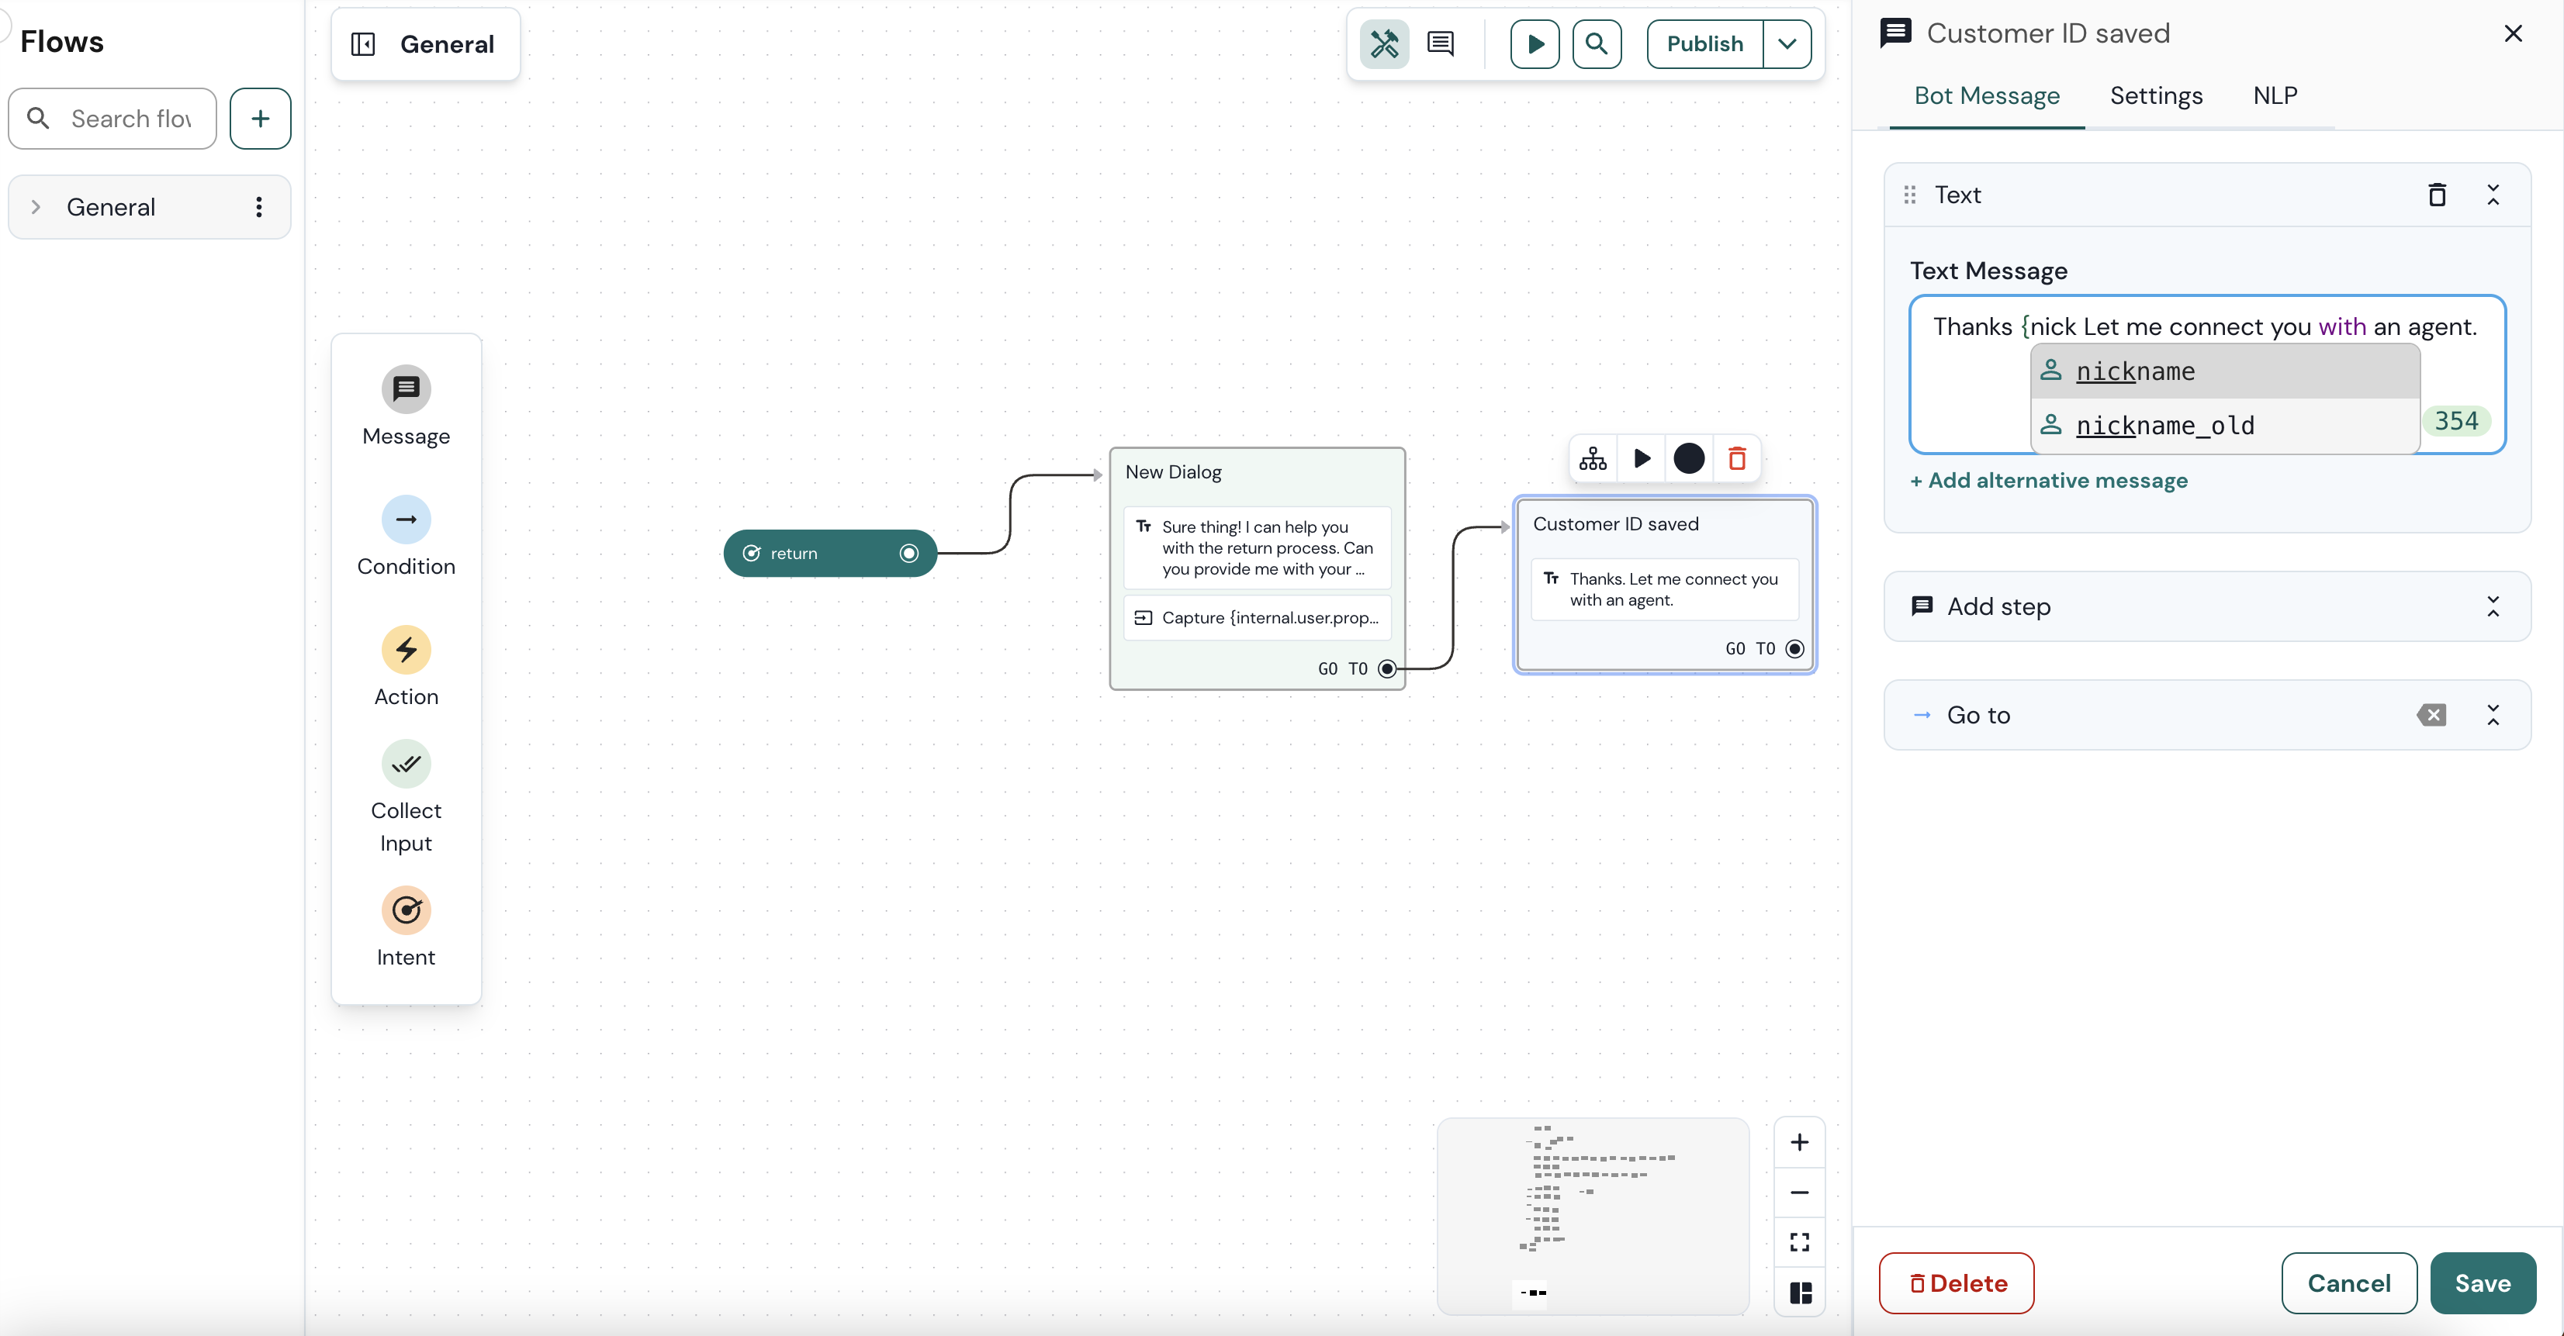This screenshot has height=1336, width=2564.
Task: Open the search magnifier in top toolbar
Action: coord(1597,43)
